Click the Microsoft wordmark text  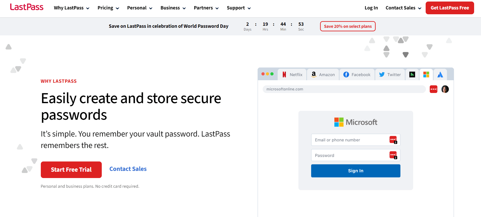tap(362, 122)
